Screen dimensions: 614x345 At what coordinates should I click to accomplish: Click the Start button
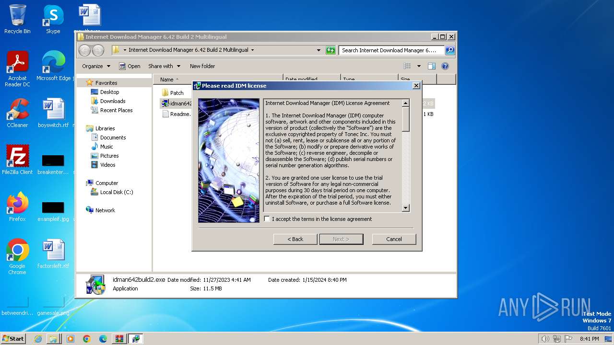[13, 339]
